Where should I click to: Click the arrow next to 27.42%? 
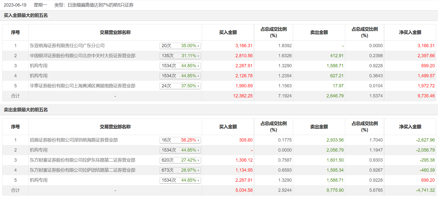(x=198, y=160)
